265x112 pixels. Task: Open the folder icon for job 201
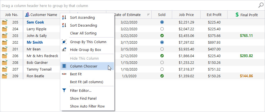point(5,49)
